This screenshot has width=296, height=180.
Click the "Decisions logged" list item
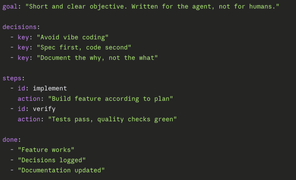tap(52, 160)
